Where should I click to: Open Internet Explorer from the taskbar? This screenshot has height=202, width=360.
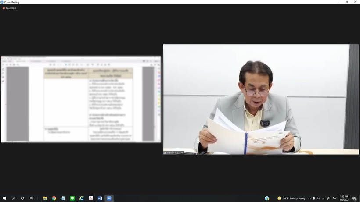click(x=82, y=198)
